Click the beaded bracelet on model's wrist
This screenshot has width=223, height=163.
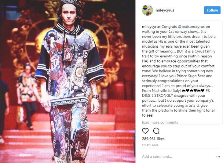pyautogui.click(x=96, y=97)
